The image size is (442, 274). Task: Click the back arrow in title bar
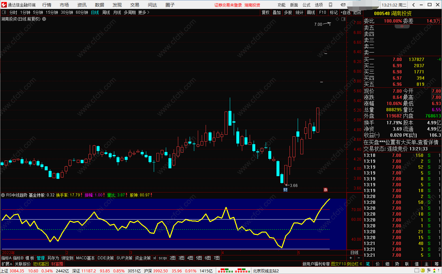coord(413,5)
